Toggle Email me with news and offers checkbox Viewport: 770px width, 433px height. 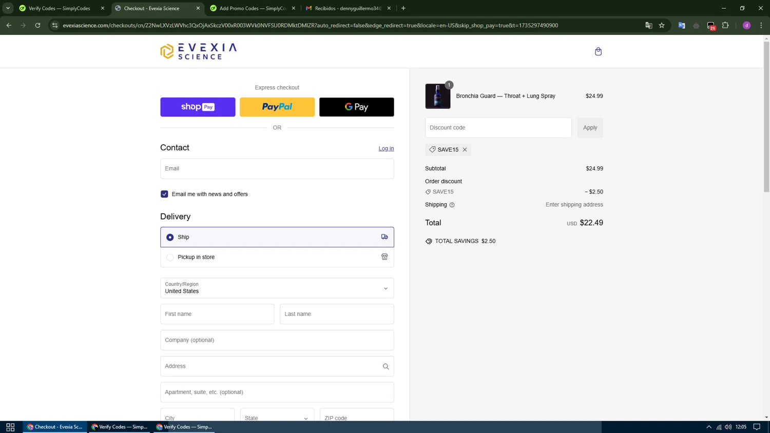point(164,194)
